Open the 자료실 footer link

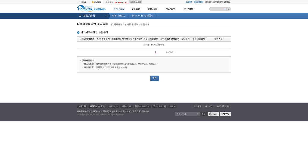pyautogui.click(x=173, y=107)
